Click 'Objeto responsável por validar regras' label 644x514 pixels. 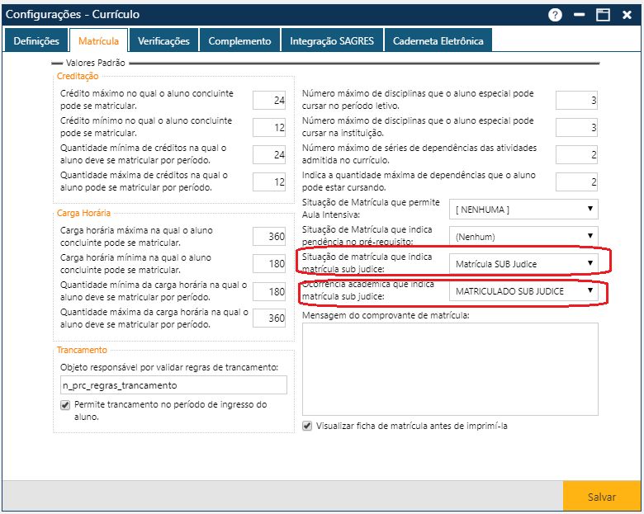click(169, 367)
